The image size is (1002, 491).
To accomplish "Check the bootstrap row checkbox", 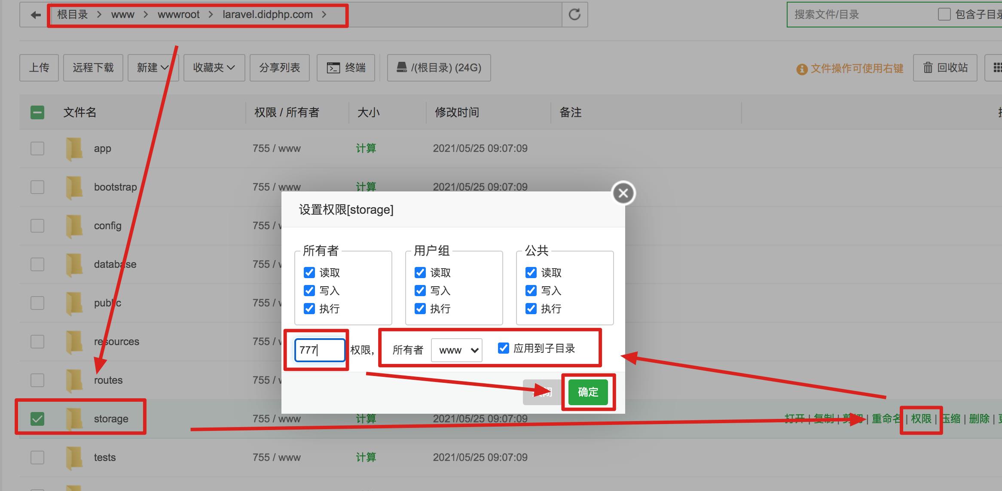I will pyautogui.click(x=37, y=187).
